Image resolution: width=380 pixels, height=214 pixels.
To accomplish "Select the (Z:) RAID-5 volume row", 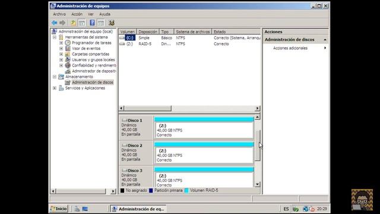I will coord(189,44).
